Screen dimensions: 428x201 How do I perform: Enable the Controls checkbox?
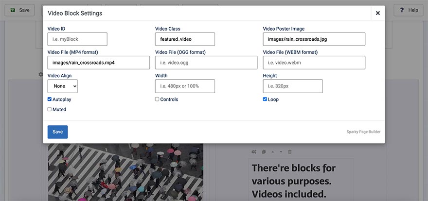[x=157, y=99]
